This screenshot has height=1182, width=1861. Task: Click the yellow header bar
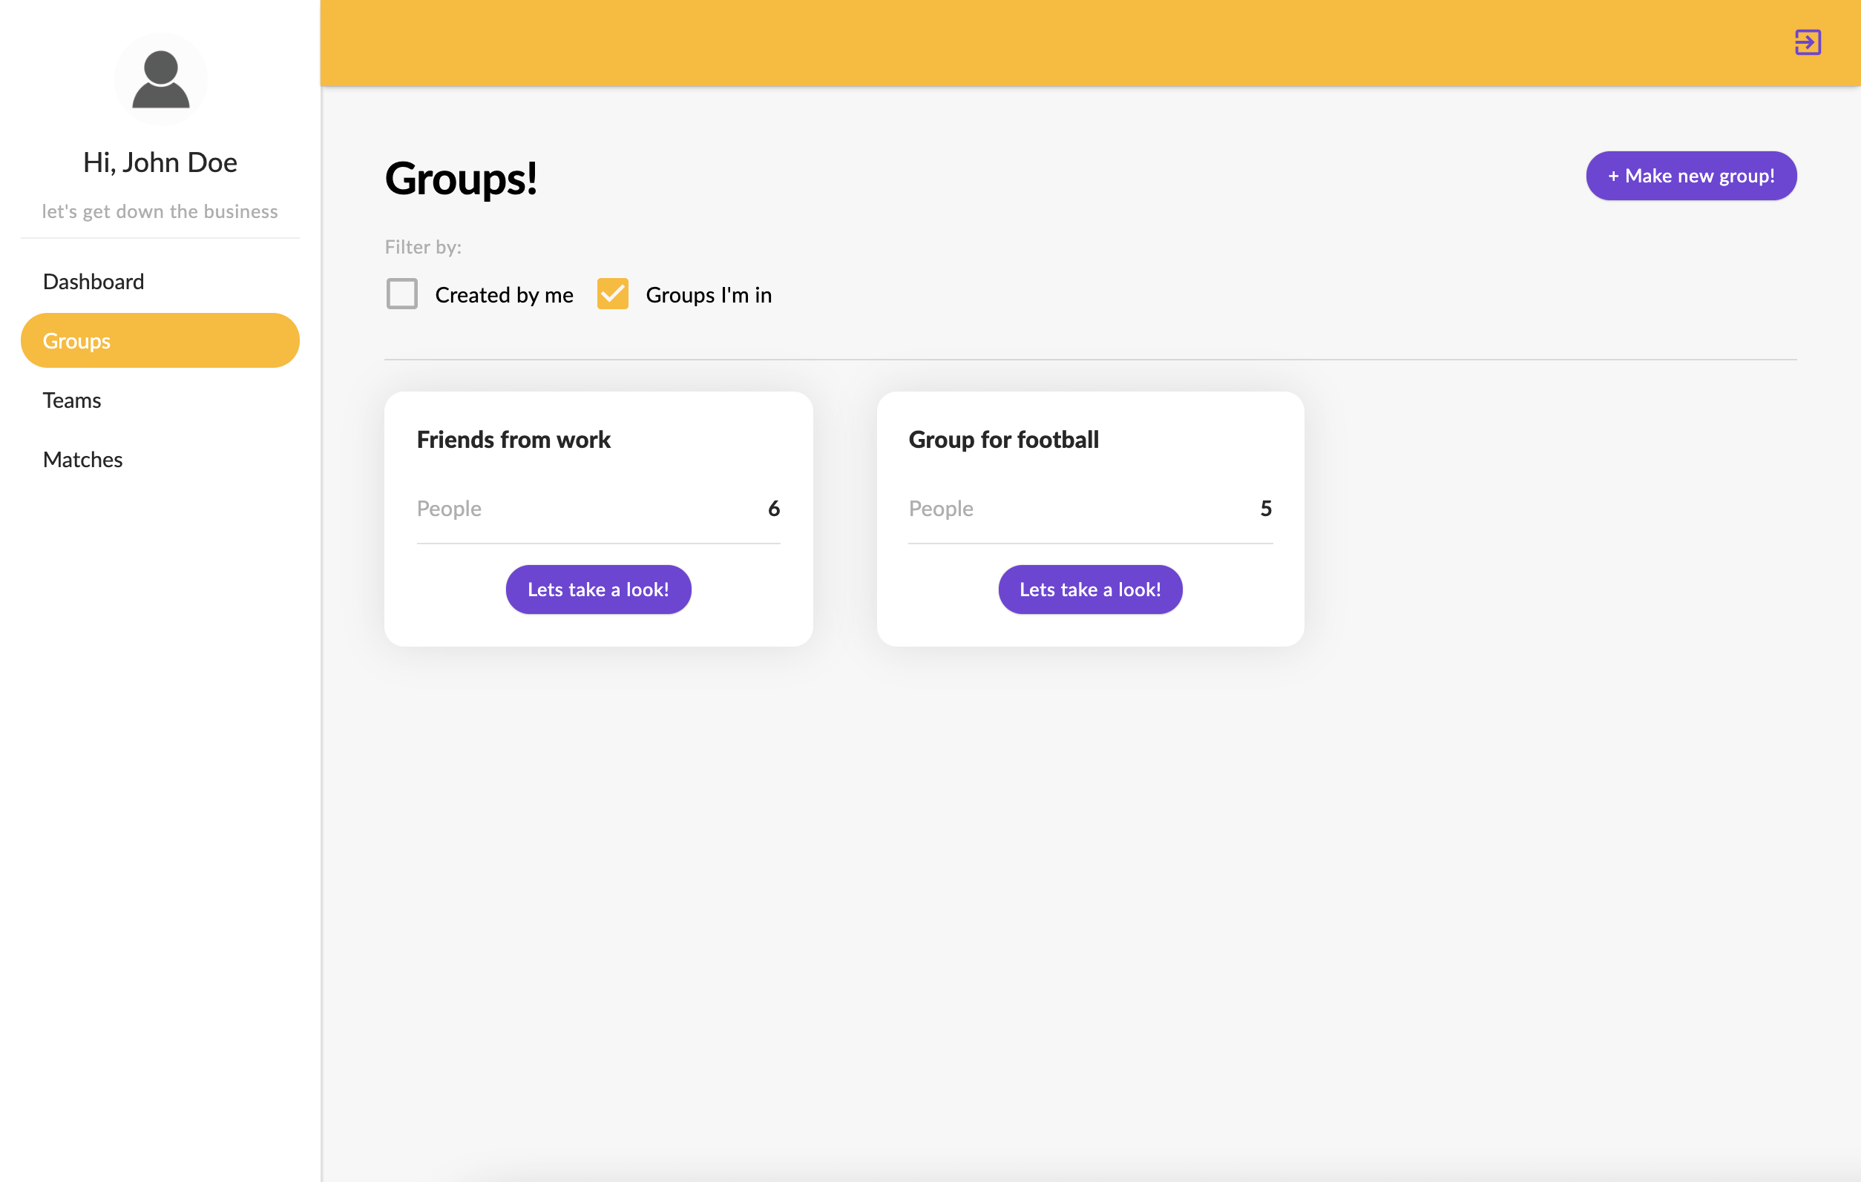(x=1005, y=42)
